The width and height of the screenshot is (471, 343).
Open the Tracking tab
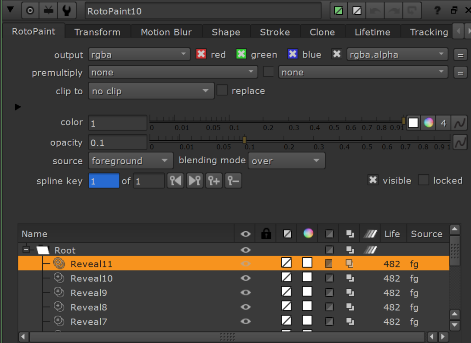(x=429, y=32)
